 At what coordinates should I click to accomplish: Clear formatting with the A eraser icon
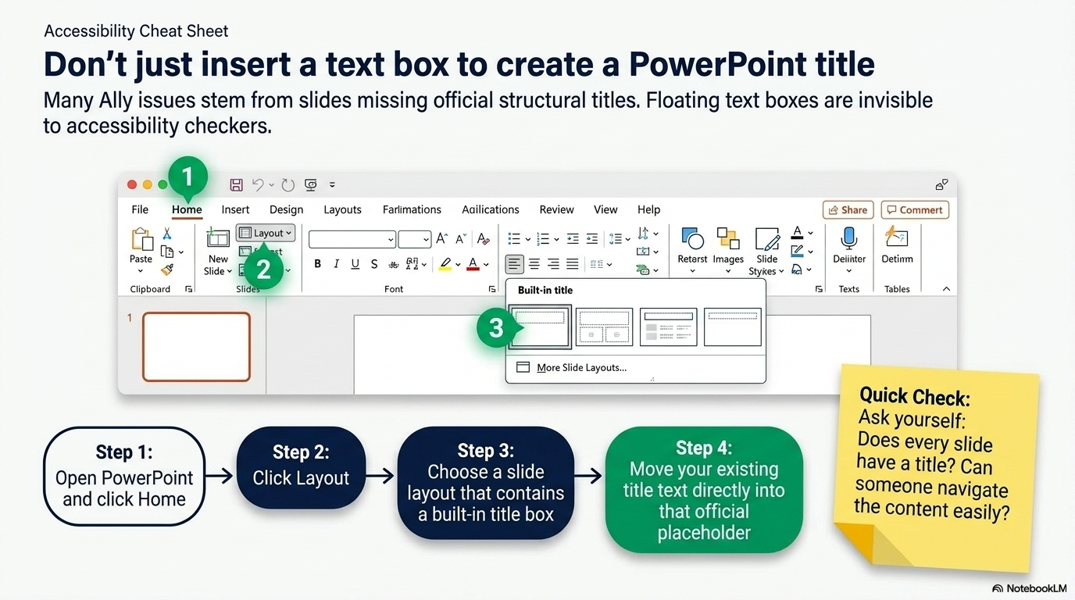(x=483, y=239)
